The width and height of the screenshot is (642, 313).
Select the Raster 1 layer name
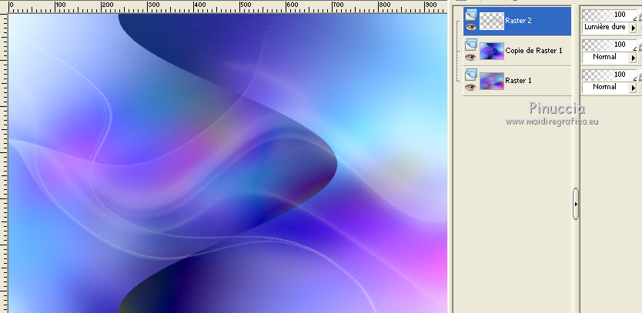pos(518,81)
